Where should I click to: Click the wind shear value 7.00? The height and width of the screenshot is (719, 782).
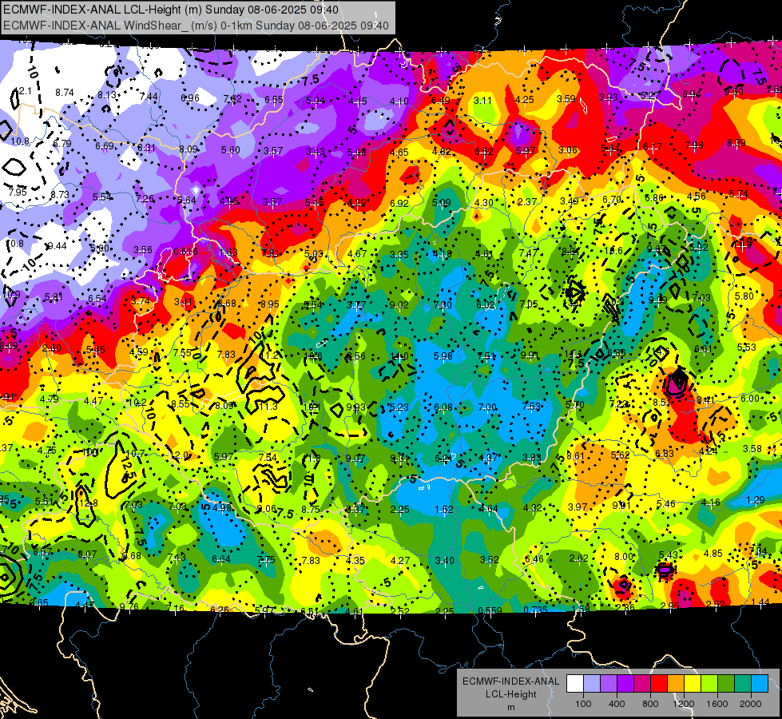tap(487, 407)
